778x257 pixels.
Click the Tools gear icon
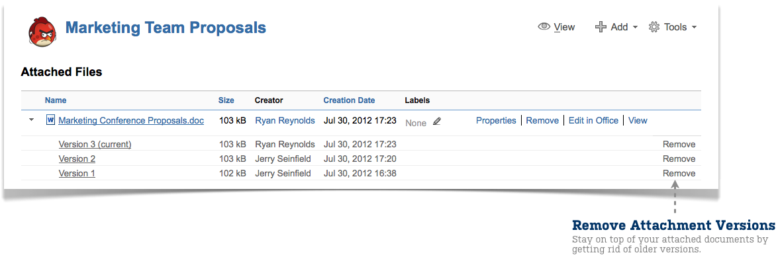tap(654, 27)
